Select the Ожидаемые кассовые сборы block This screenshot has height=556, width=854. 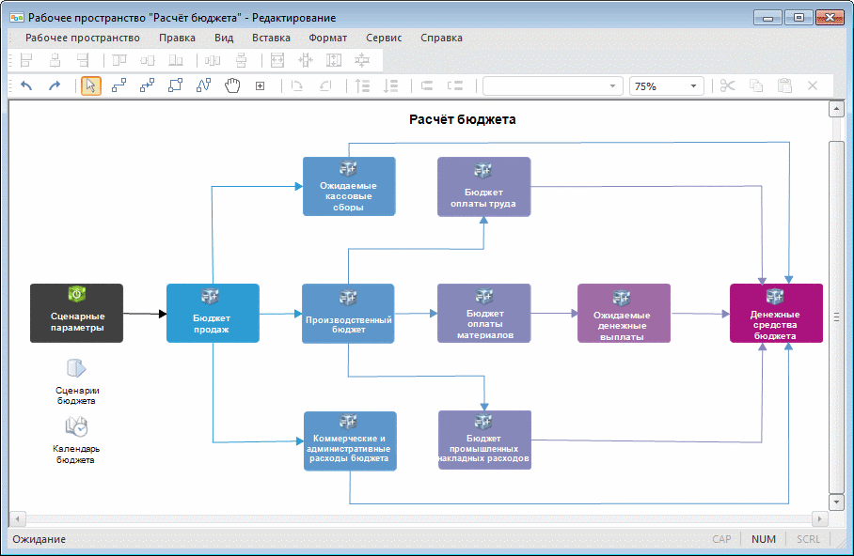tap(349, 187)
